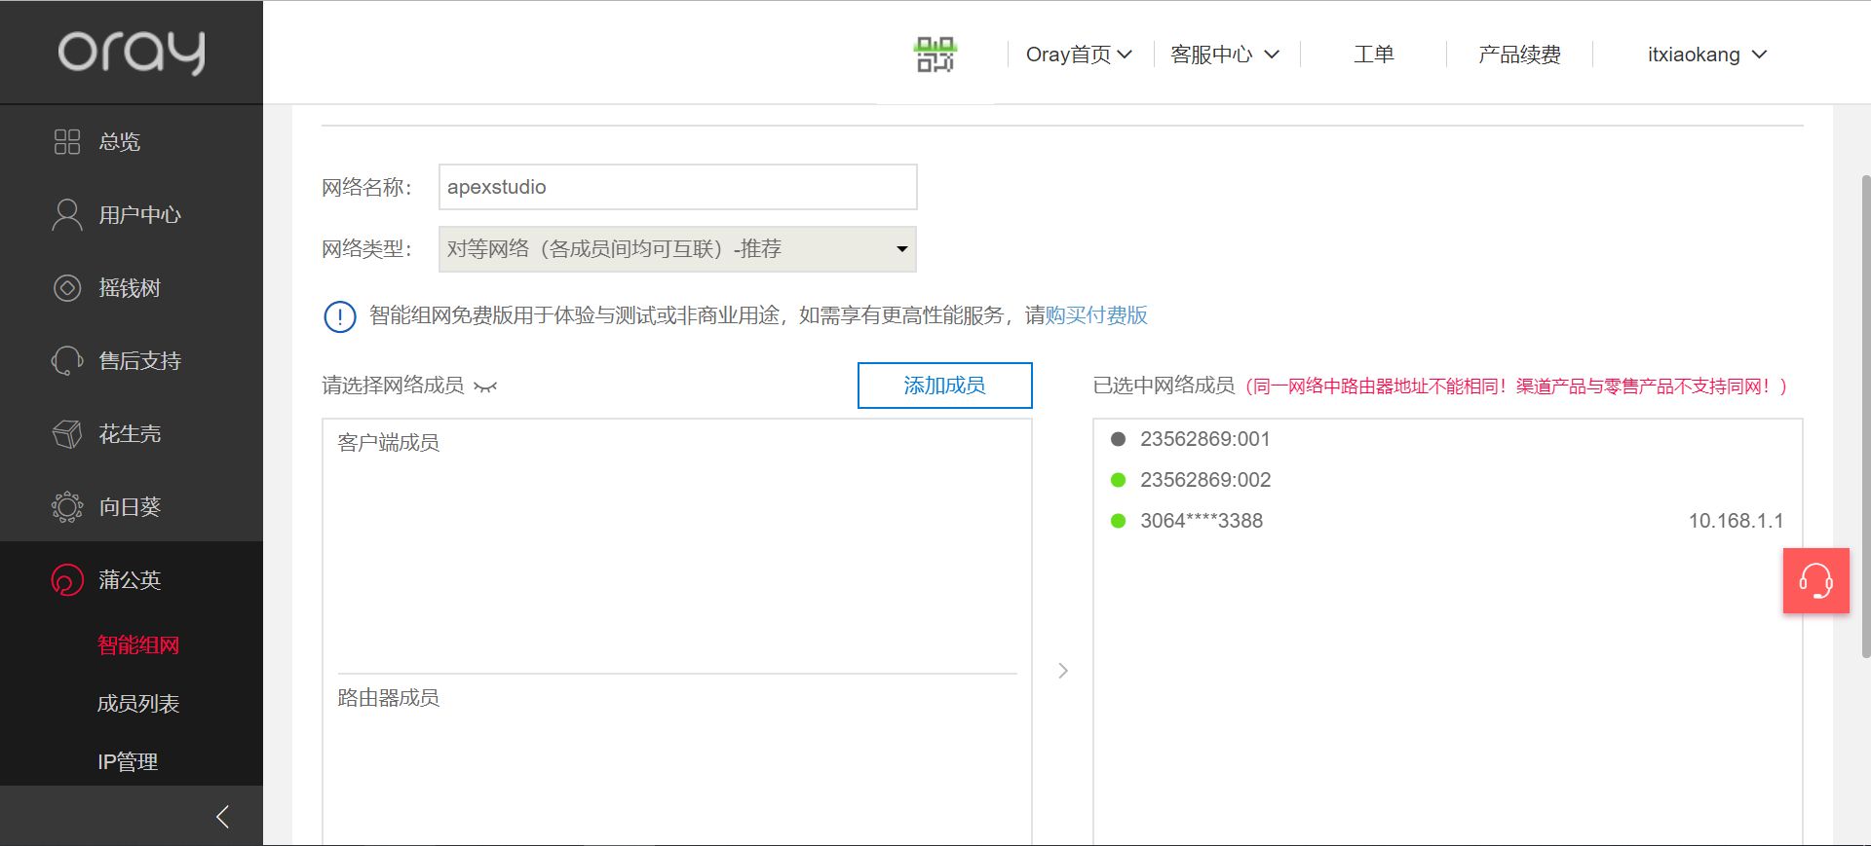This screenshot has width=1871, height=846.
Task: Follow the 购买付费版 link
Action: (1096, 315)
